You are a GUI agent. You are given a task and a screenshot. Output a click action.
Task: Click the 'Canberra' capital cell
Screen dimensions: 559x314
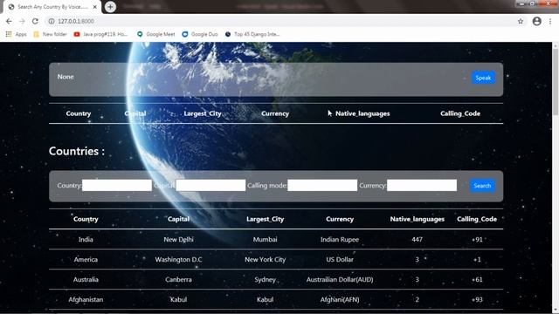[178, 279]
